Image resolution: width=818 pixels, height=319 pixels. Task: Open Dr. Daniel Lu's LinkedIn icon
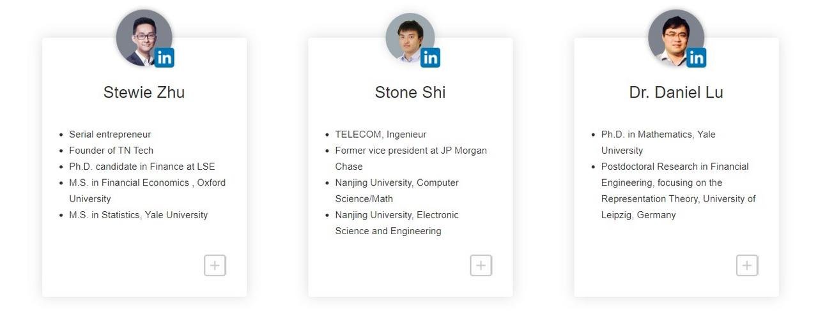696,58
